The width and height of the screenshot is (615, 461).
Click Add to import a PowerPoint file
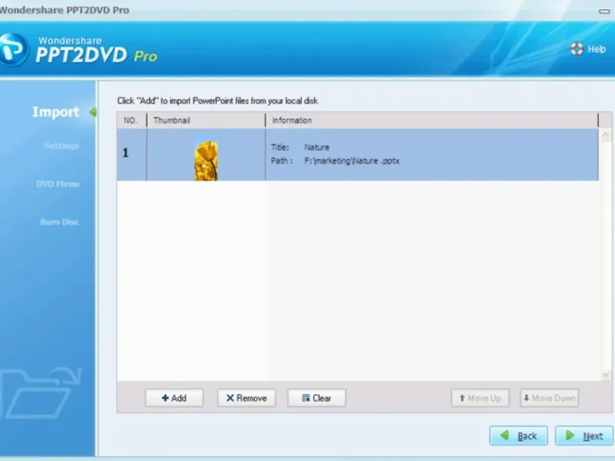tap(175, 398)
